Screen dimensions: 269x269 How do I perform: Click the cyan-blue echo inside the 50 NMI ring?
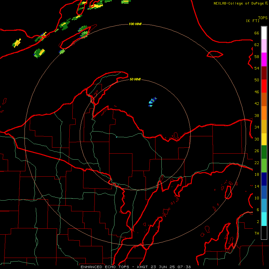[x=152, y=102]
